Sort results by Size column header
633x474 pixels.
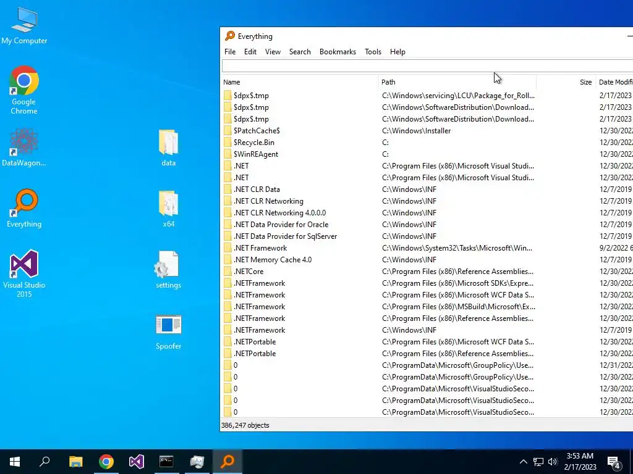click(566, 82)
